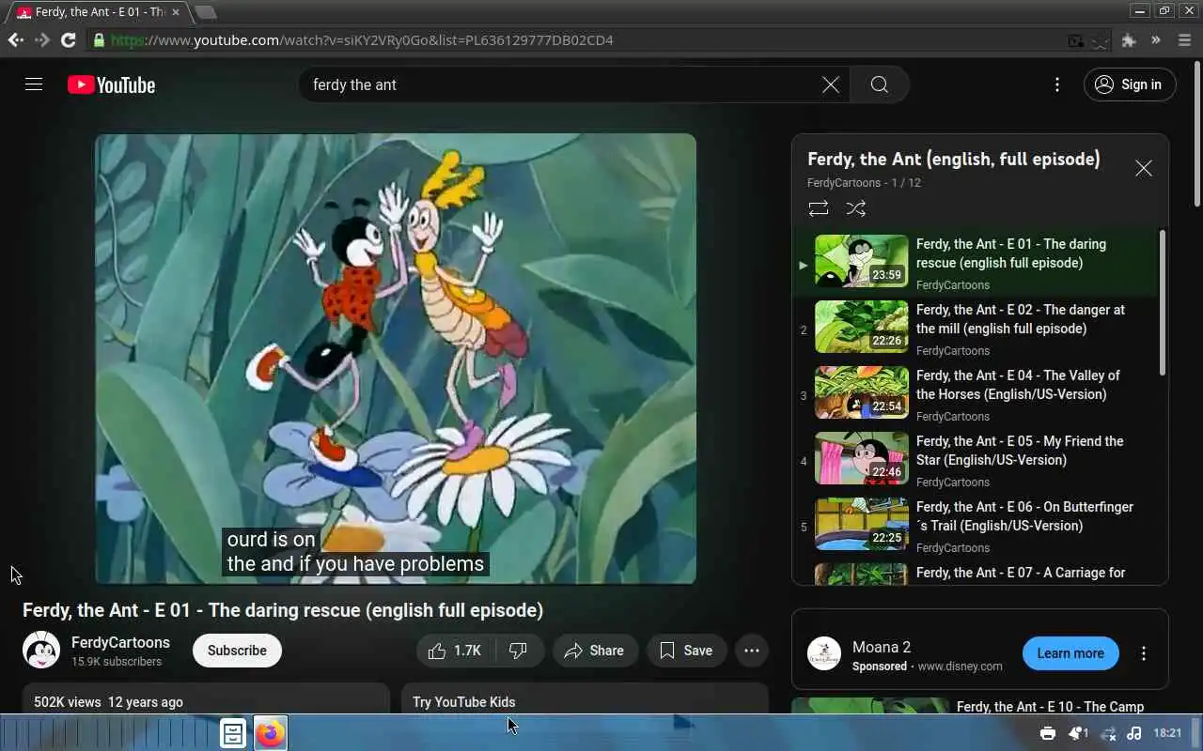Play E 02 - The danger at the mill
1203x751 pixels.
tap(976, 328)
